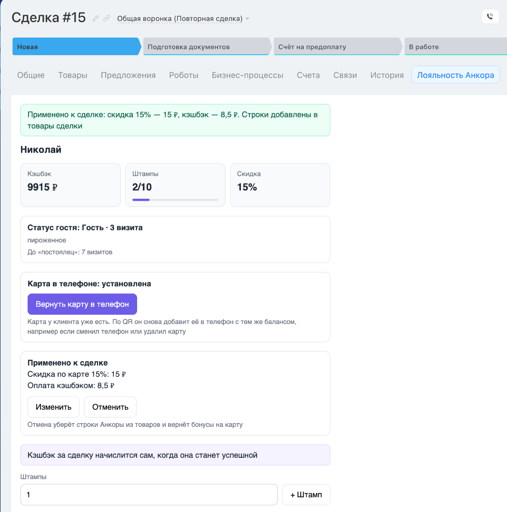Add a stamp with + Штамп button

click(306, 494)
